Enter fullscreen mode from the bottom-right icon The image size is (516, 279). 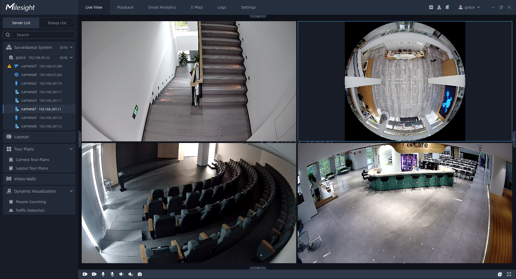point(509,274)
